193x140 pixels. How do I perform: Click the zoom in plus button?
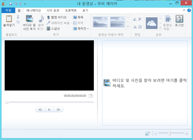[187, 133]
